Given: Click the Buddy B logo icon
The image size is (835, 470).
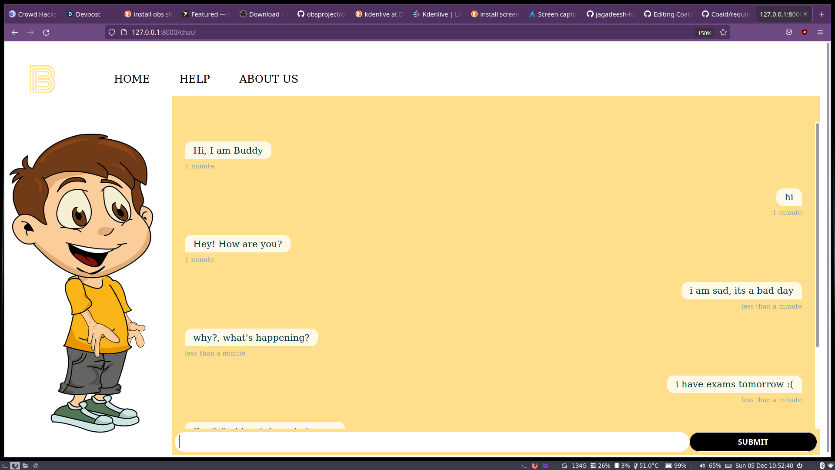Looking at the screenshot, I should pos(42,79).
